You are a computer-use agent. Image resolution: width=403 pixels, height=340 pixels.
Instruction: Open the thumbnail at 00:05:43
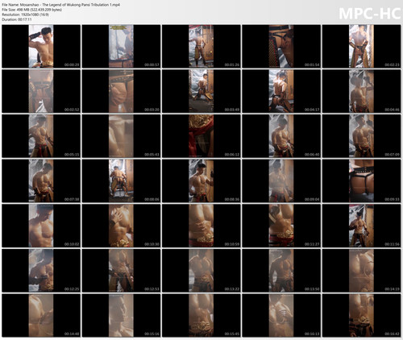pyautogui.click(x=121, y=136)
